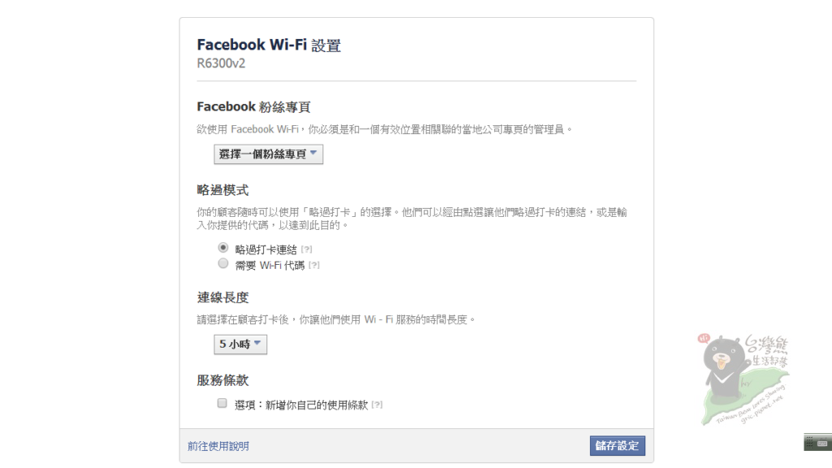Screen dimensions: 832x468
Task: Click the 請選擇在顧客打卡後 description text
Action: [336, 320]
